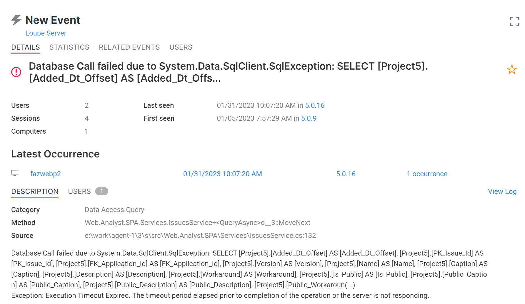Click the red error exclamation icon

pyautogui.click(x=16, y=72)
